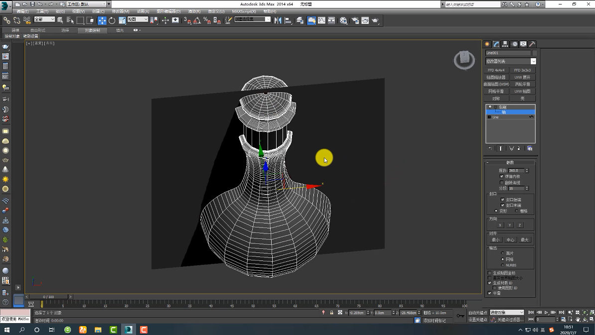This screenshot has width=595, height=335.
Task: Click the Select by Name icon
Action: click(70, 20)
